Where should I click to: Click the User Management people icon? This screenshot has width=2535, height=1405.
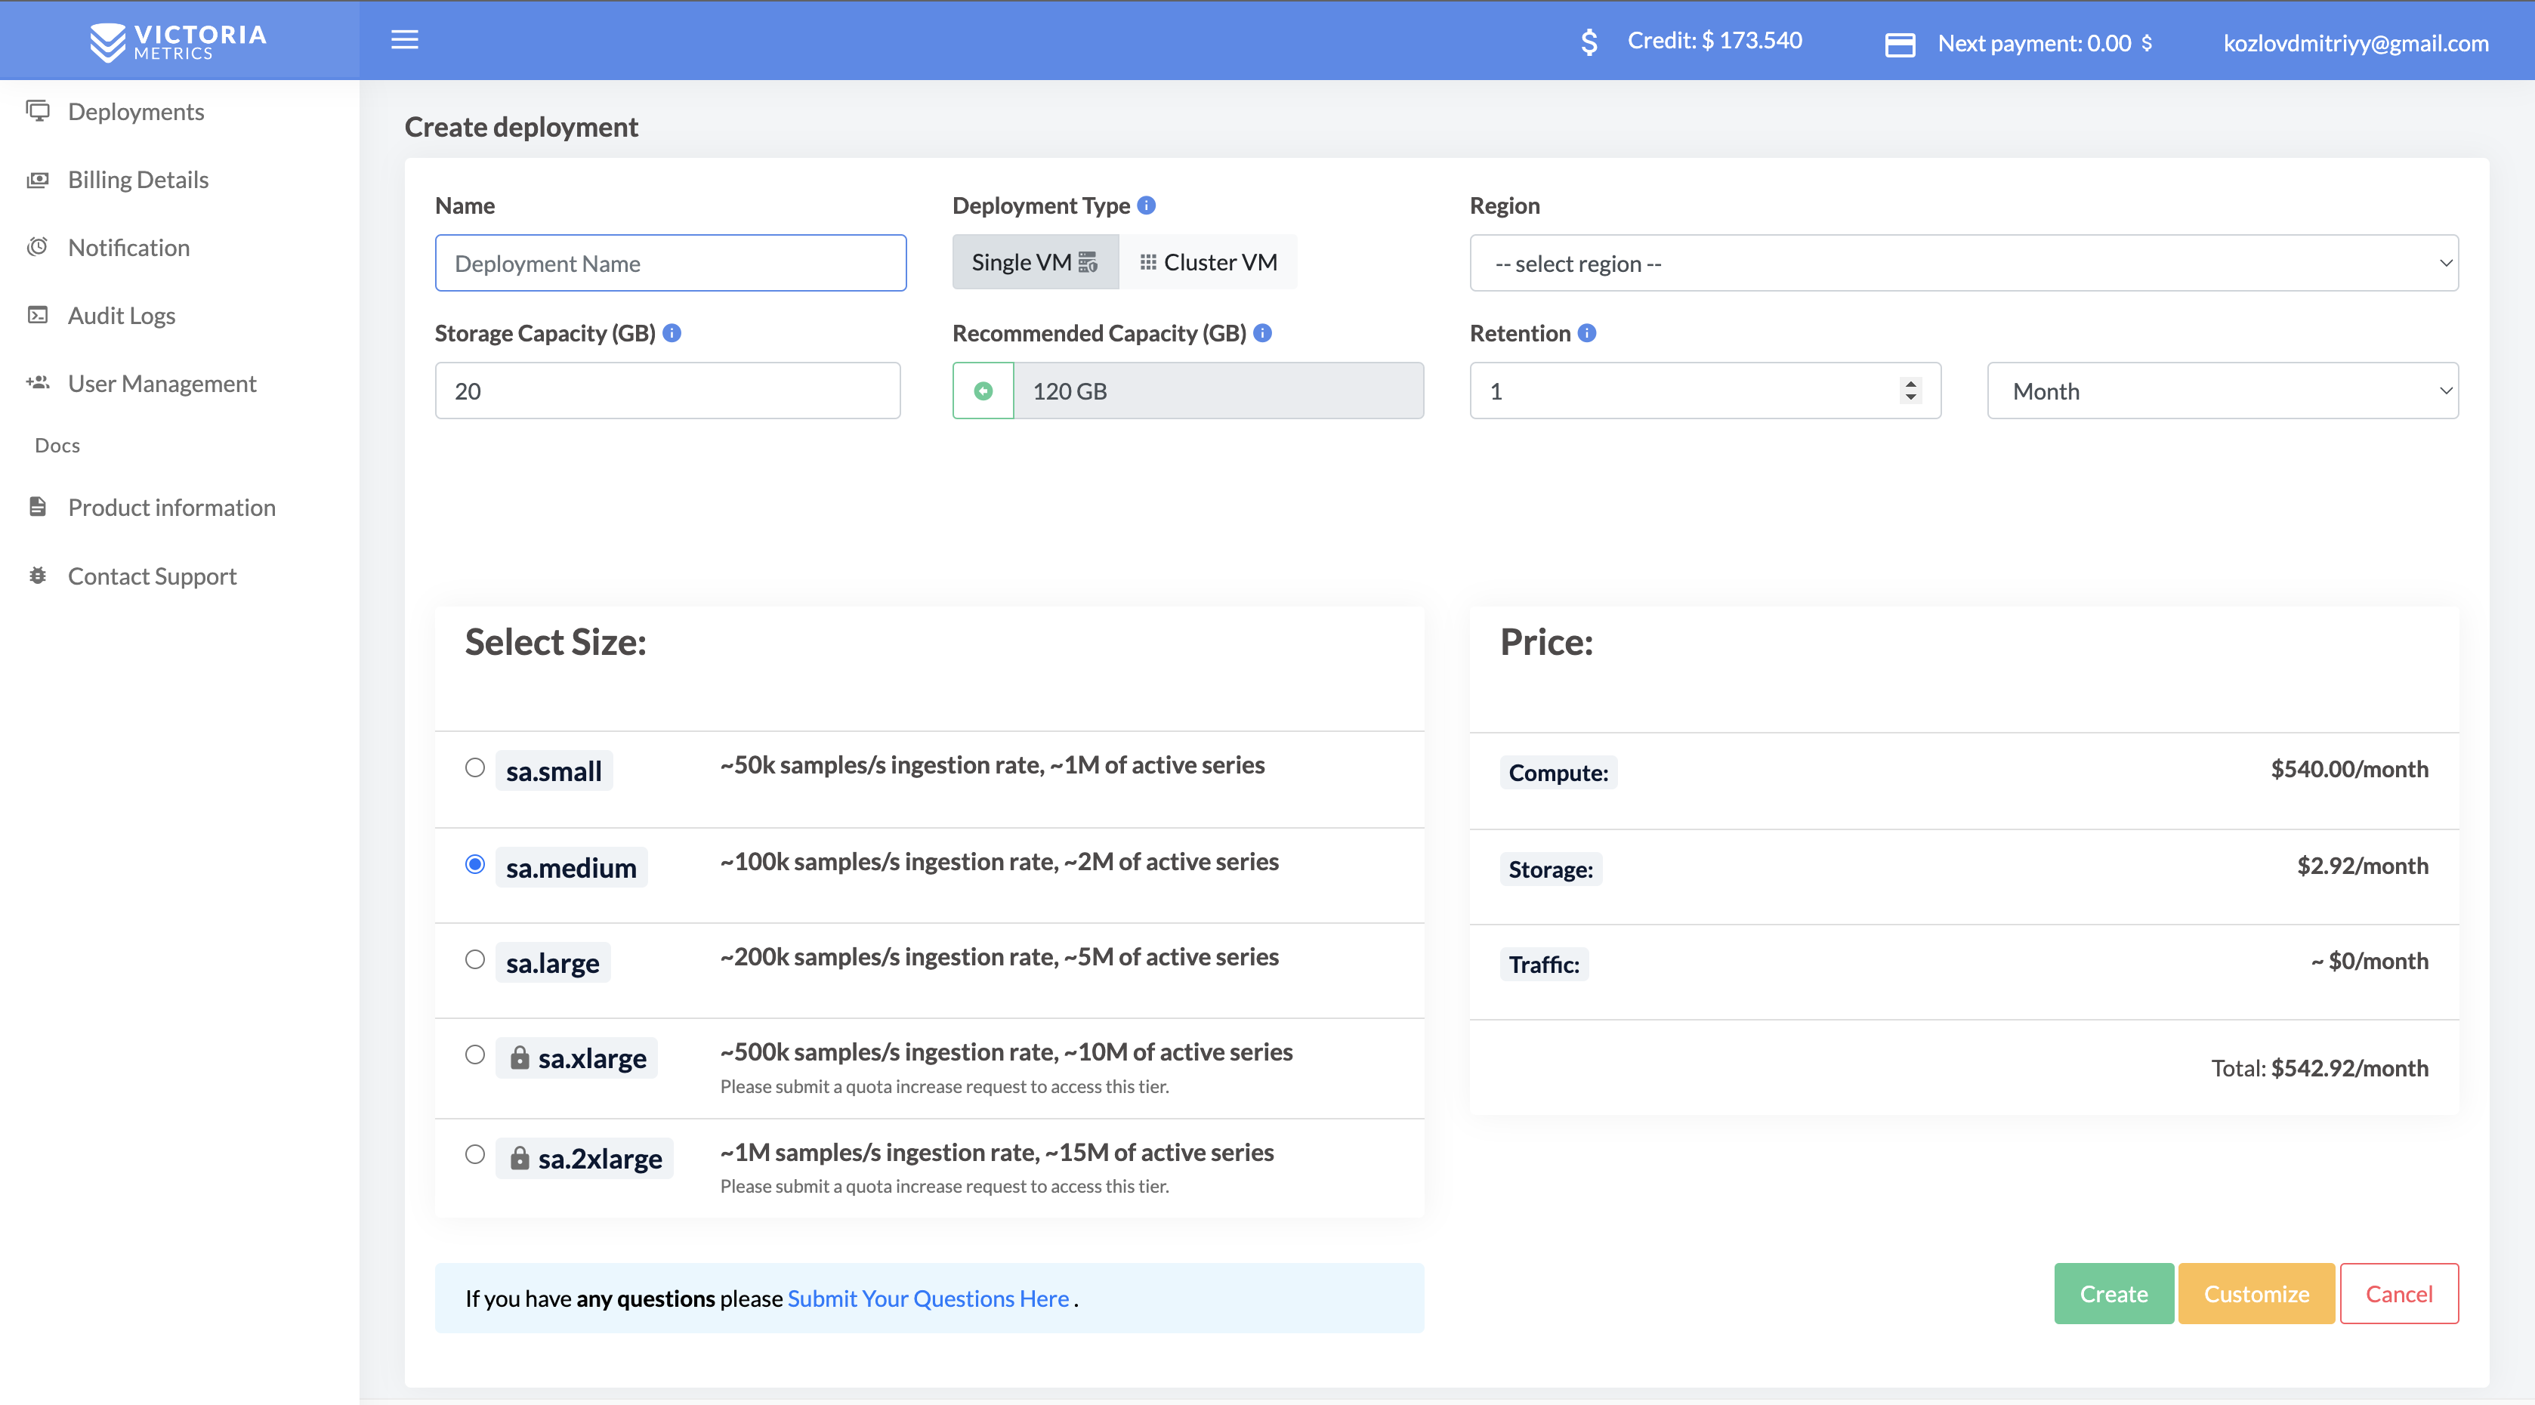[38, 383]
